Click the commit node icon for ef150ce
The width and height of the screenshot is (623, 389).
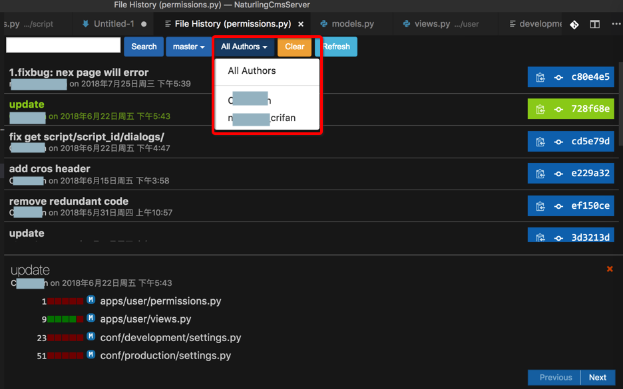coord(558,206)
